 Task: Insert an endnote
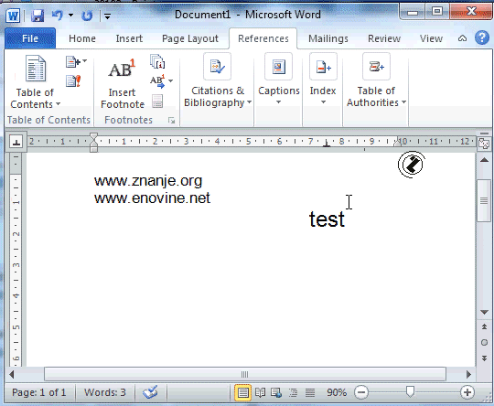coord(157,62)
